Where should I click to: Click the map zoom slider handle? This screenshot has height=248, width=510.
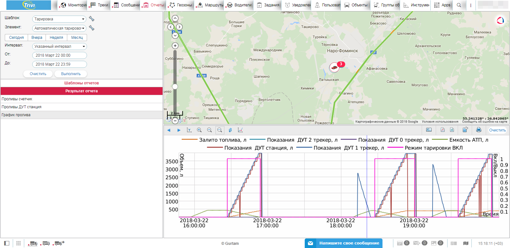(175, 87)
